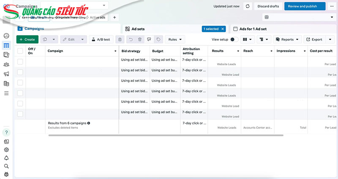Image resolution: width=338 pixels, height=179 pixels.
Task: Open Ads reporting pages icon in sidebar
Action: (x=6, y=55)
